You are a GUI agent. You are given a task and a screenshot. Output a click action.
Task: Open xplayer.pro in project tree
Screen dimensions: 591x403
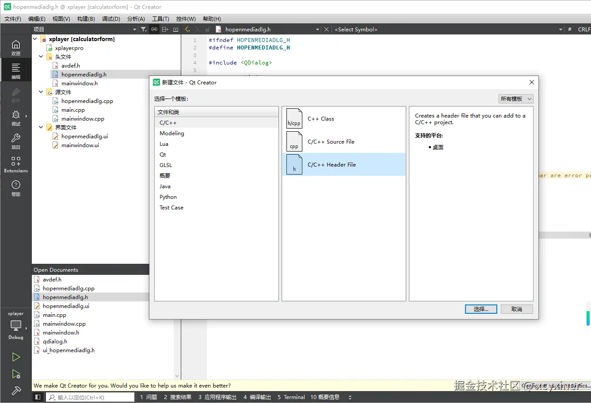[x=69, y=48]
